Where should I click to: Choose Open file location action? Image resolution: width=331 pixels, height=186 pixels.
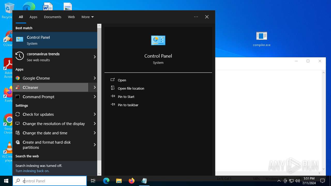point(131,88)
